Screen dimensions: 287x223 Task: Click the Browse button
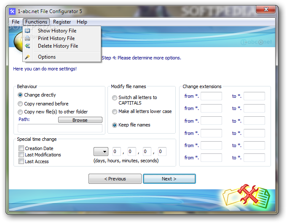80,120
